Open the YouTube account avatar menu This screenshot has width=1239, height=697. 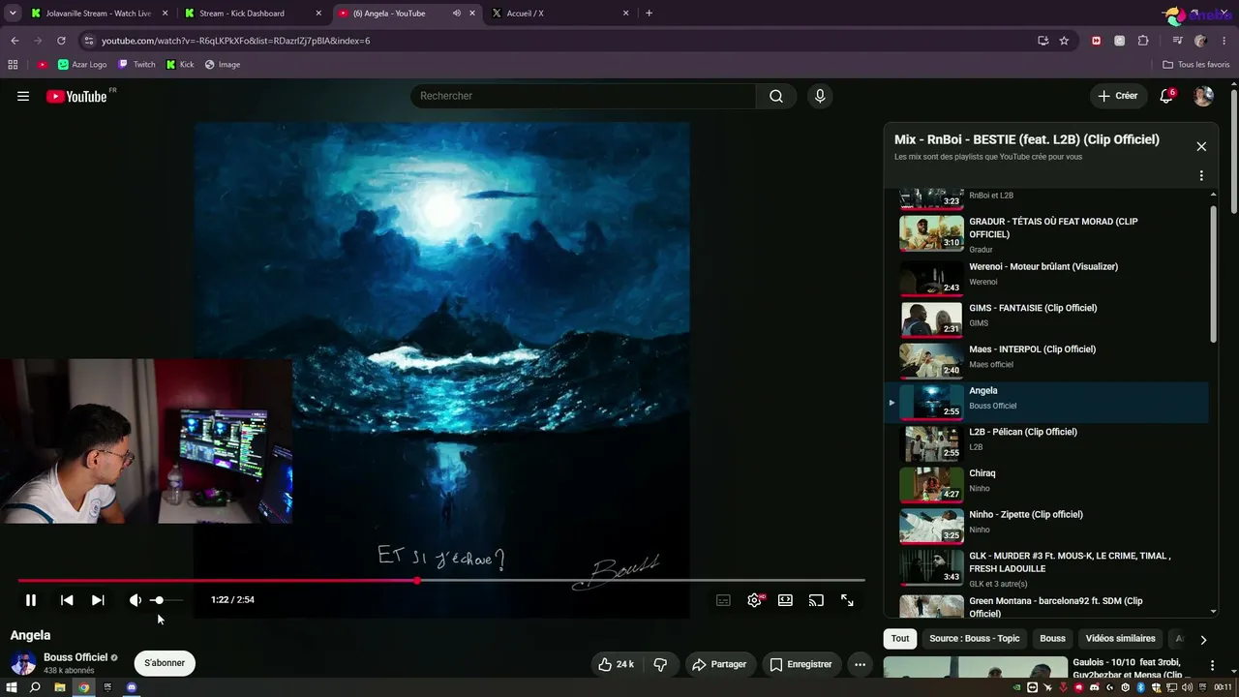[1203, 96]
